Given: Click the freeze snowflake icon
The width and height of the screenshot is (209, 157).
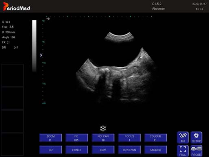Looking at the screenshot, I should tap(103, 128).
